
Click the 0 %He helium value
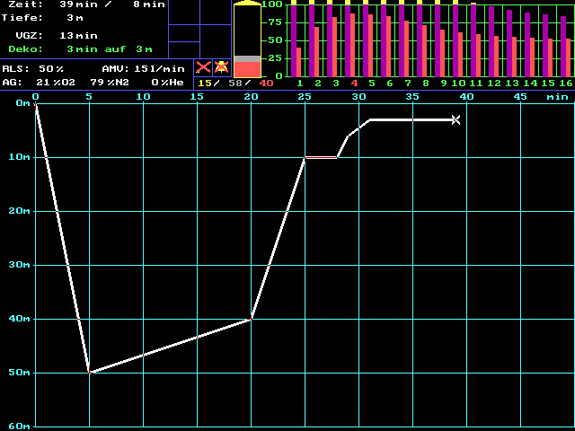(x=166, y=82)
